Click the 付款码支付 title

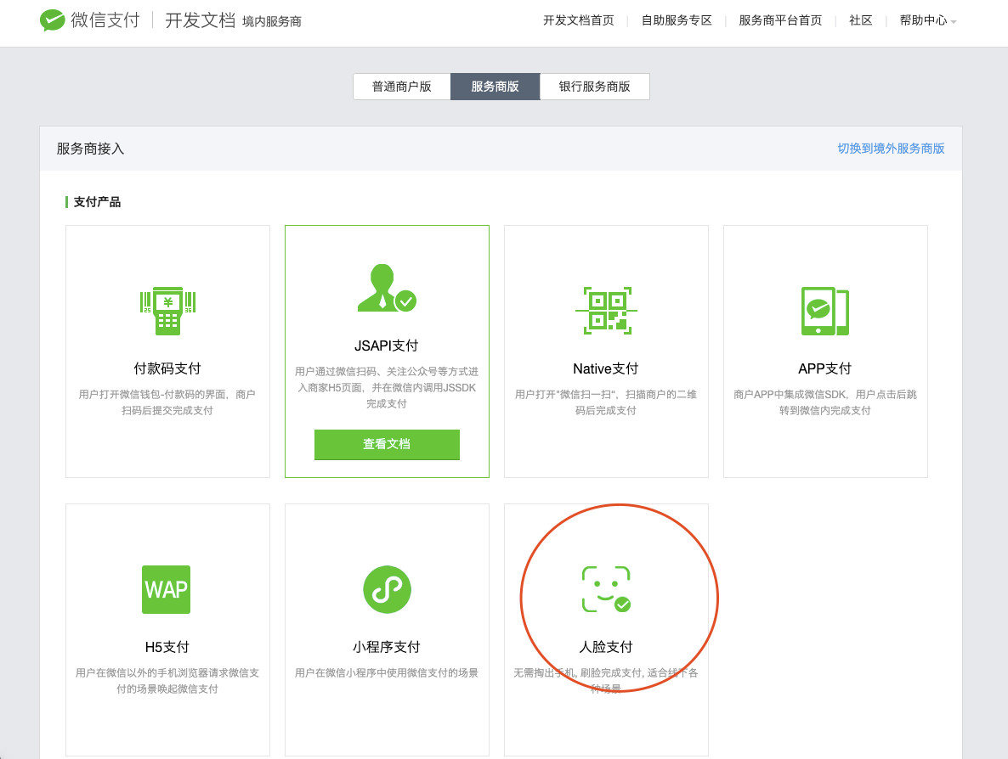pyautogui.click(x=167, y=368)
